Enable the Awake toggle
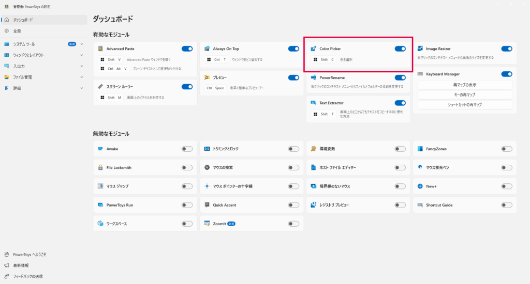 point(187,149)
